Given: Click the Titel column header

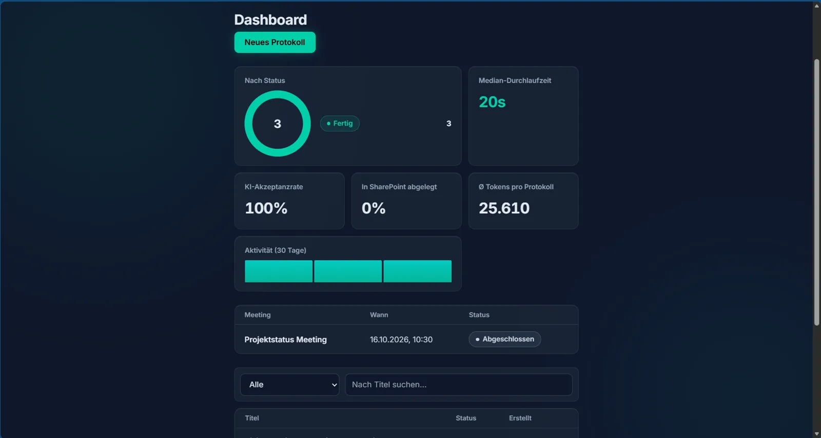Looking at the screenshot, I should 252,418.
